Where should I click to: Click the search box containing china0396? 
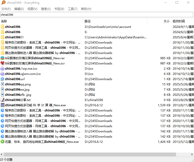pos(96,15)
